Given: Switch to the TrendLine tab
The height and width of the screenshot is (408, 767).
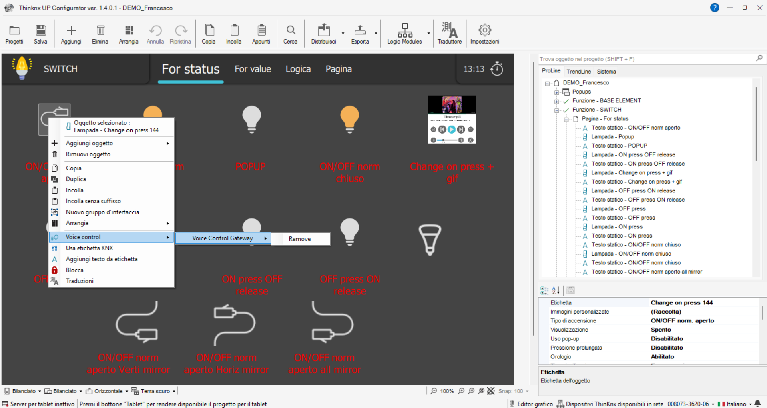Looking at the screenshot, I should [x=578, y=72].
